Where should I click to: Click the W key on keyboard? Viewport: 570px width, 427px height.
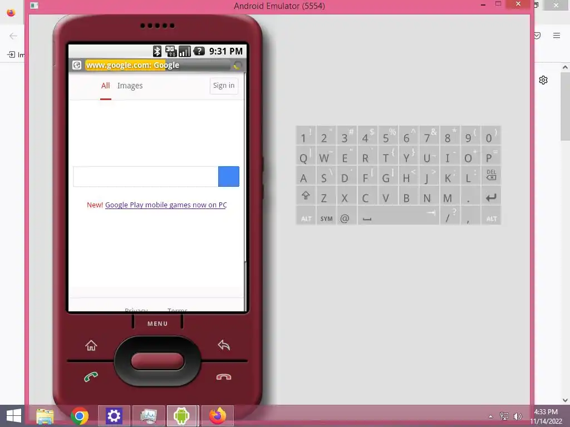click(x=326, y=156)
